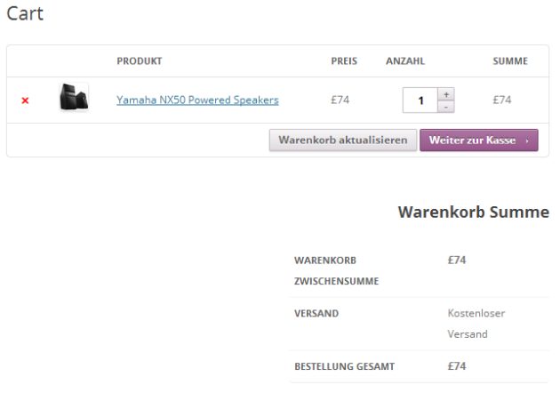
Task: Select the £74 subtotal value beside Zwischensumme
Action: [x=457, y=261]
